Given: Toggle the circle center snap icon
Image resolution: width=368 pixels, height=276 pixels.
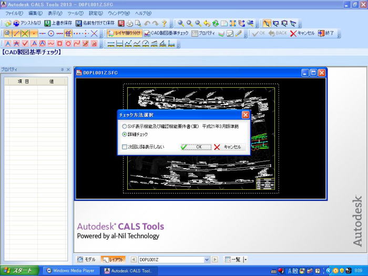Looking at the screenshot, I should point(51,34).
